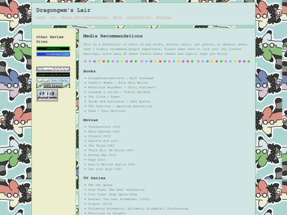Select The Lost Boys 1987 entry
The image size is (287, 215).
click(x=105, y=169)
